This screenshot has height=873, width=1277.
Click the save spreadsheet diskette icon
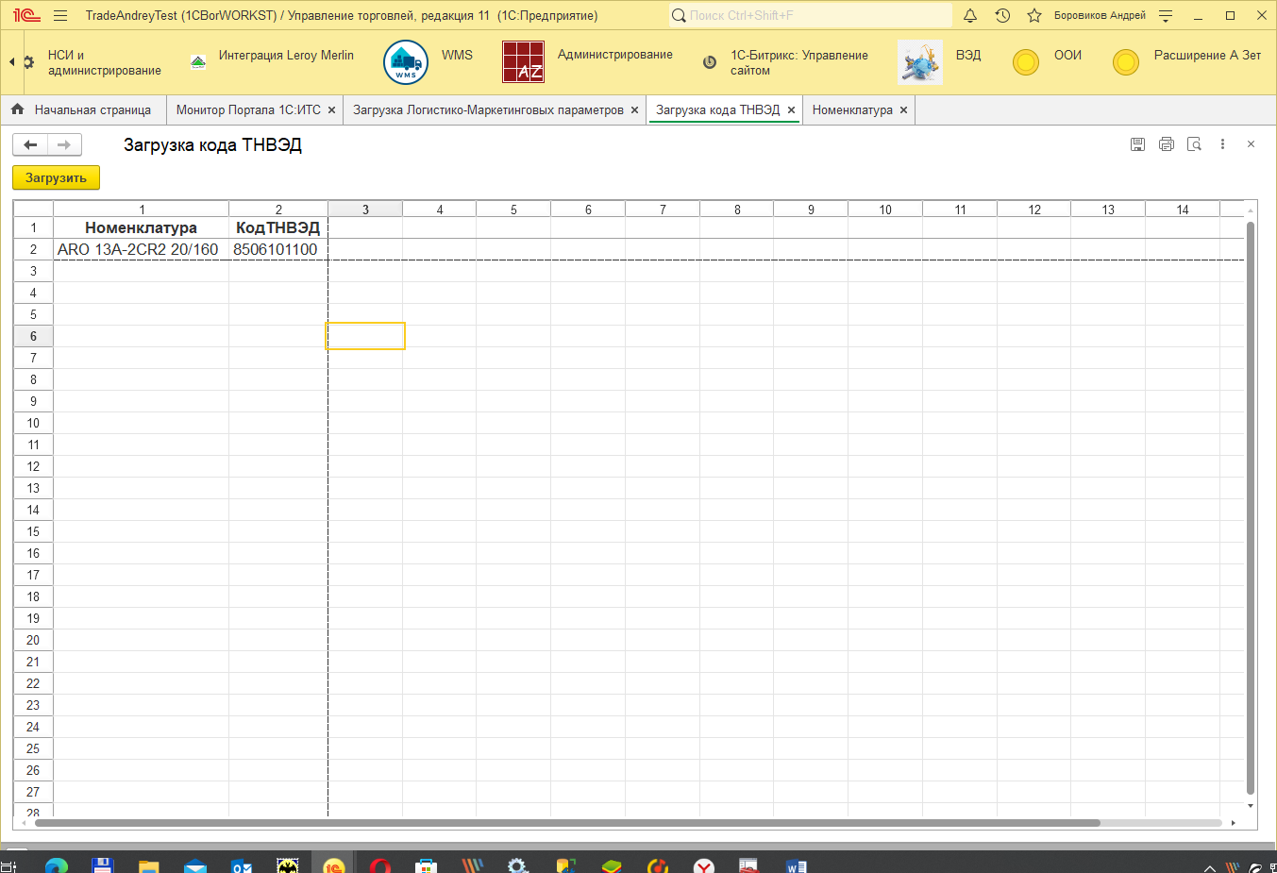tap(1137, 144)
